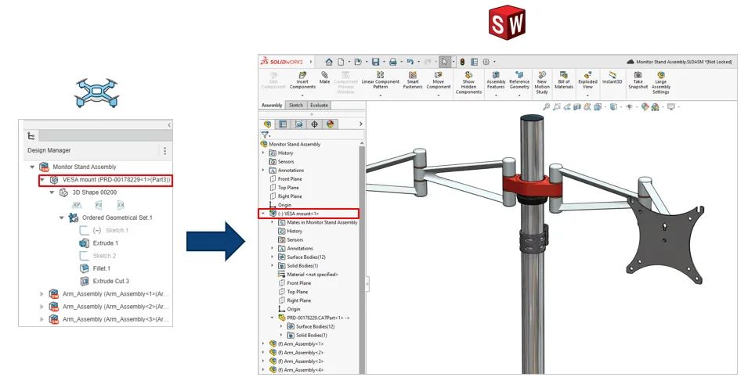Click New Motion Study tool

pyautogui.click(x=542, y=82)
